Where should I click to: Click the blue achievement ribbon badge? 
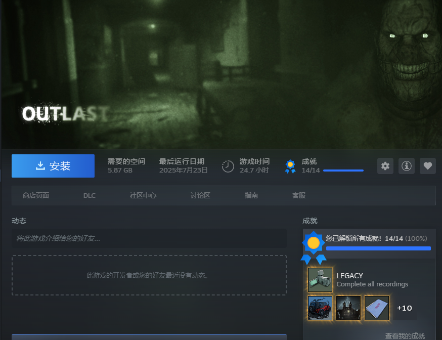pyautogui.click(x=314, y=247)
